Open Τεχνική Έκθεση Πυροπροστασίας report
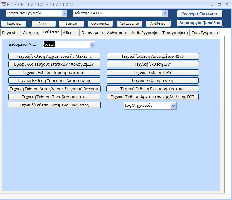The image size is (232, 200). pyautogui.click(x=54, y=73)
